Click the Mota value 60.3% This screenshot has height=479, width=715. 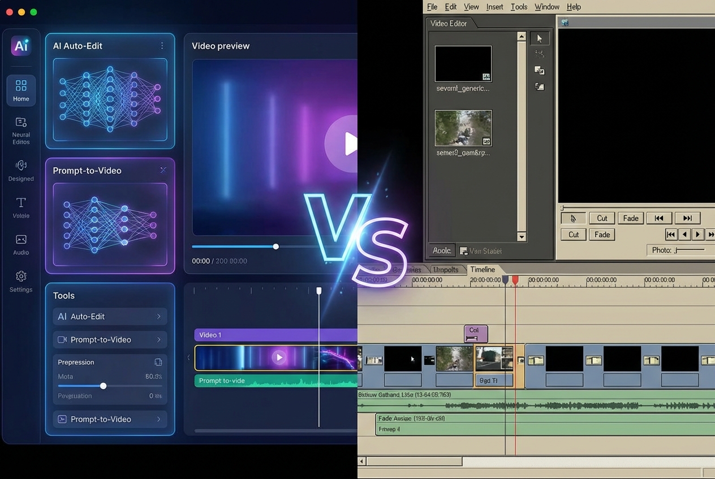(x=153, y=376)
